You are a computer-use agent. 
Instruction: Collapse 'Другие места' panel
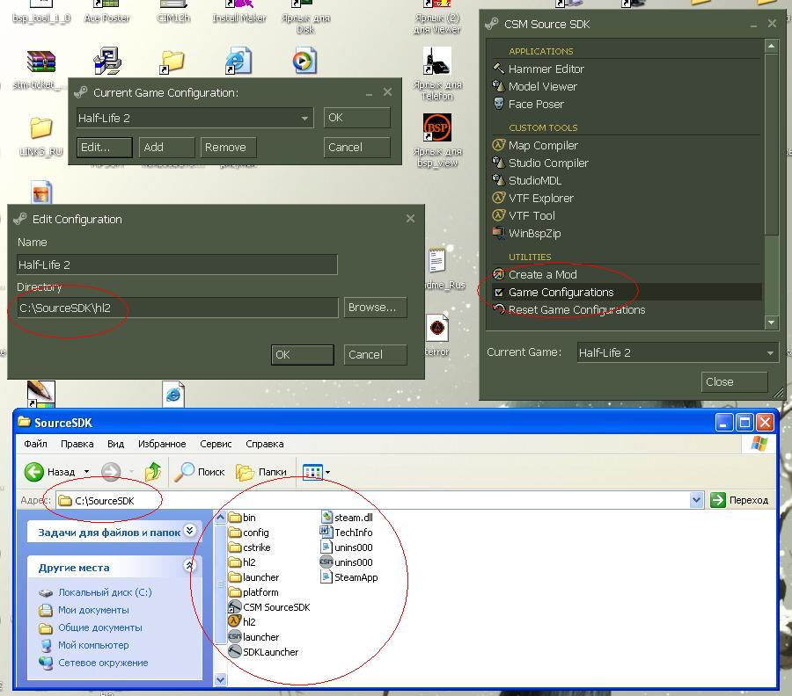click(x=189, y=565)
